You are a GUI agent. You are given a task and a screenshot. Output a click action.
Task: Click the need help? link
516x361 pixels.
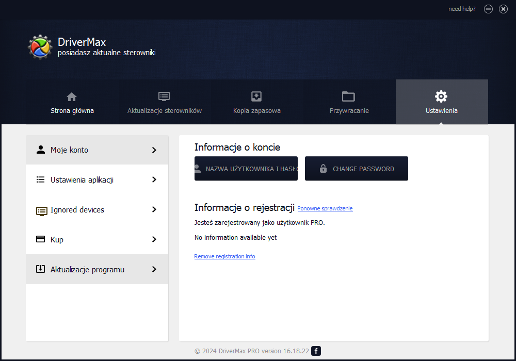[462, 9]
